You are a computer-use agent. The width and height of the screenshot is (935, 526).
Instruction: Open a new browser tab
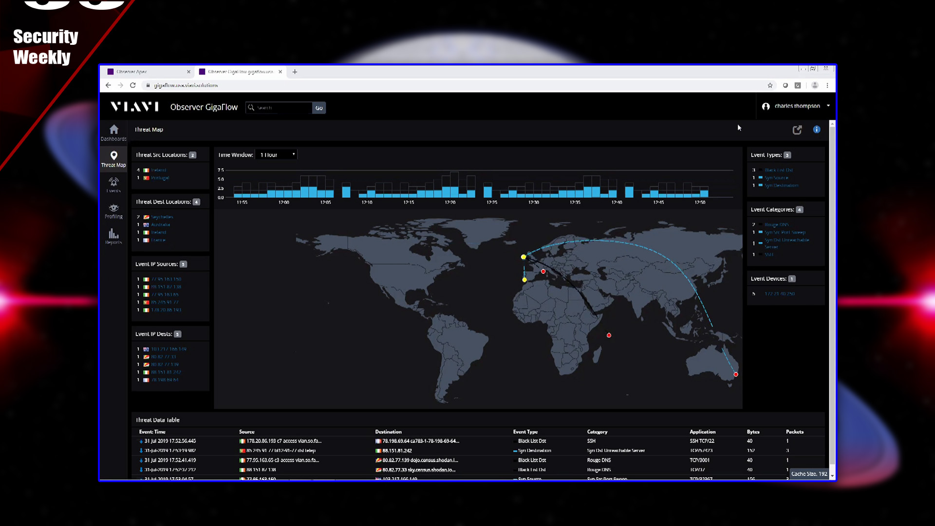(295, 72)
